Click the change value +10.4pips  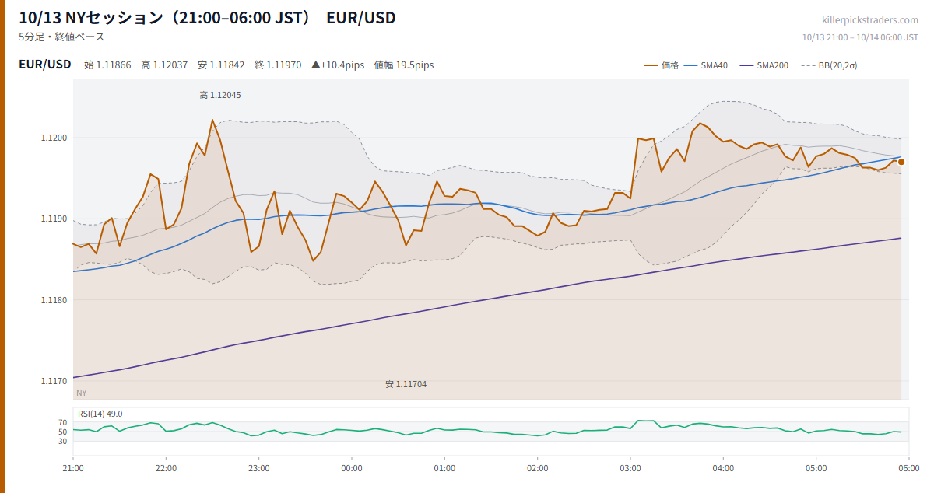click(x=338, y=65)
